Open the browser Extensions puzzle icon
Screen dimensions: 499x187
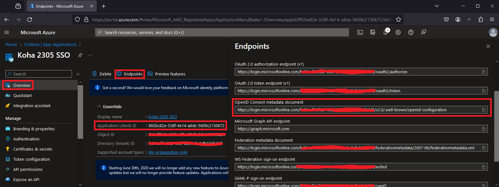(481, 20)
